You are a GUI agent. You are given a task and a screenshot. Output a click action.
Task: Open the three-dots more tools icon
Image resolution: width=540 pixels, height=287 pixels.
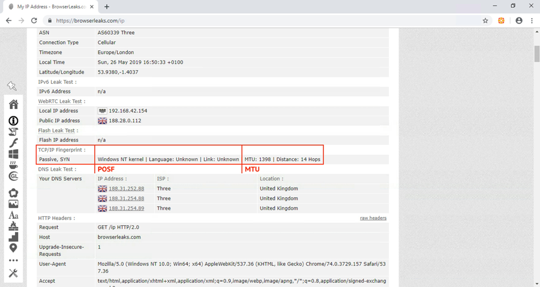[13, 260]
